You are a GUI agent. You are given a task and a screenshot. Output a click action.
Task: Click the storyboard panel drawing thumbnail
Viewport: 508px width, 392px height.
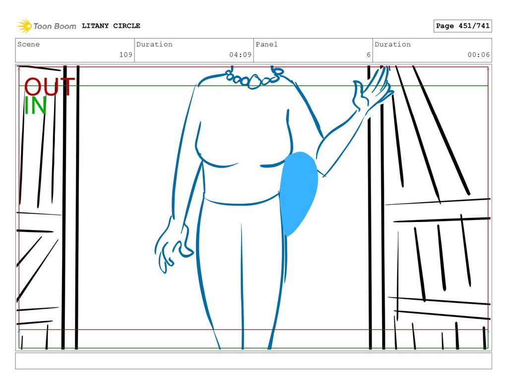[254, 207]
